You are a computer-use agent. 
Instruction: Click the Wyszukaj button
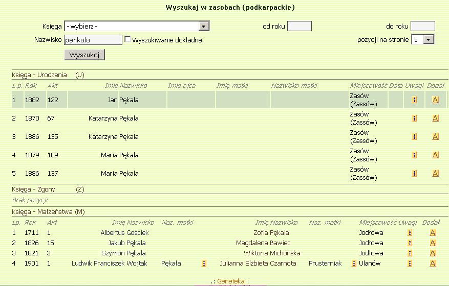pos(84,55)
